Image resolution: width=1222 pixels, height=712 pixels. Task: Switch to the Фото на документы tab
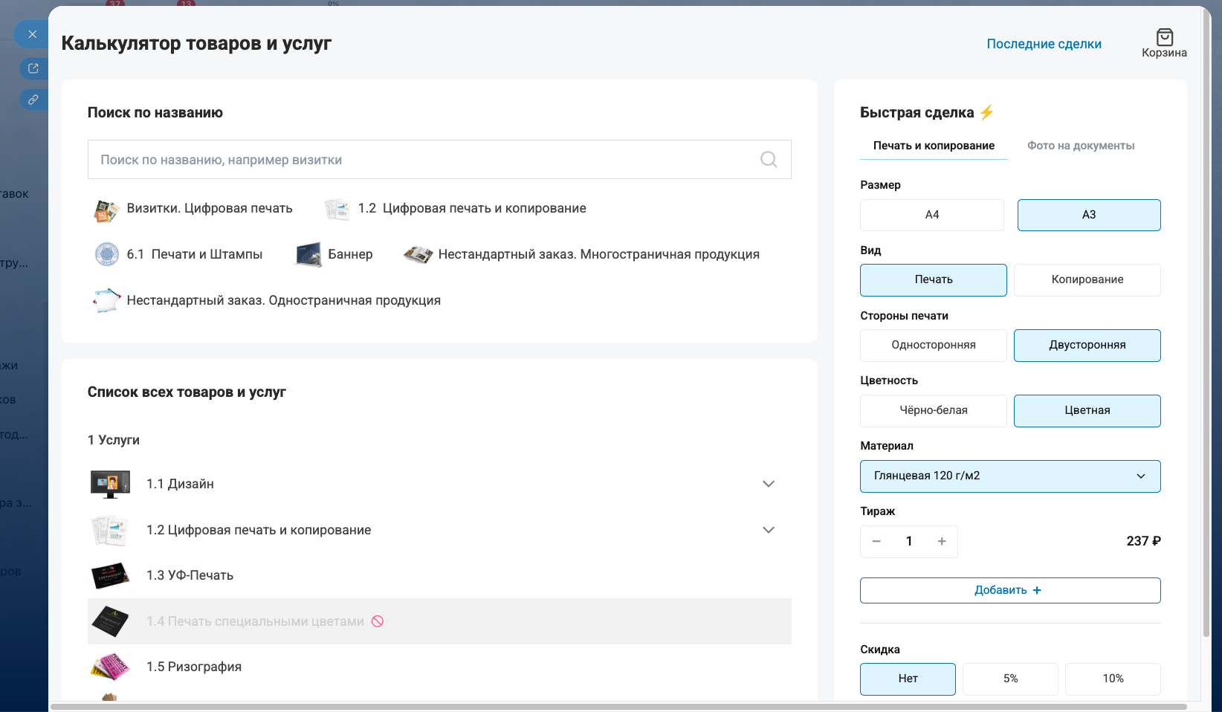click(1080, 146)
